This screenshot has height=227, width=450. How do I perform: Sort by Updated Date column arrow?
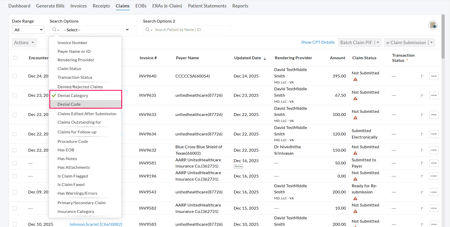[x=265, y=58]
